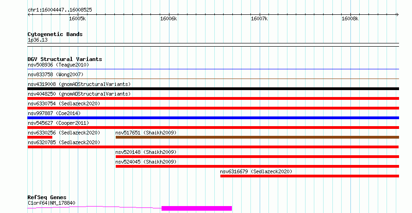The image size is (412, 213).
Task: Open variant nsv524045 (Shaikh2009) label
Action: (x=146, y=162)
